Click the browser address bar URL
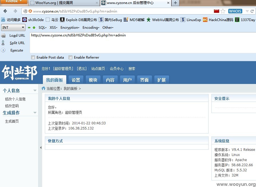Viewport: 256px width, 187px height. (75, 11)
